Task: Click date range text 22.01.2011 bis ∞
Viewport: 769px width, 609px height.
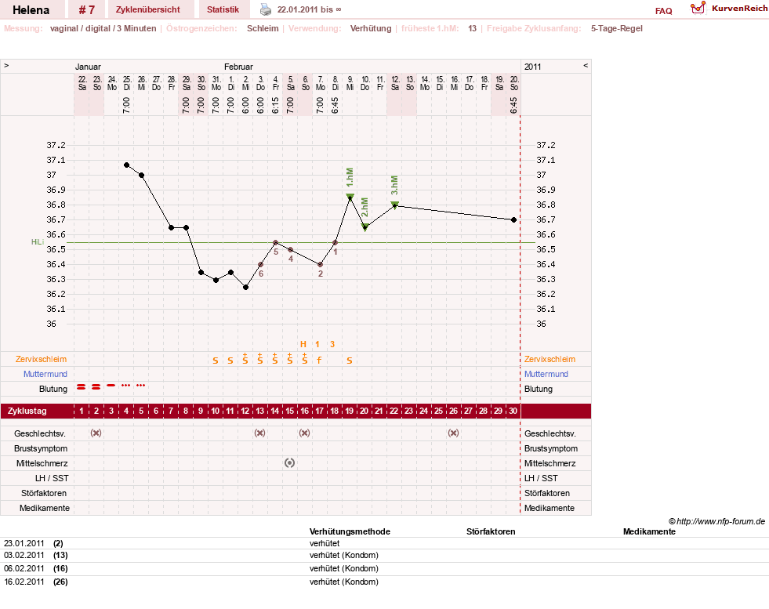Action: (x=310, y=9)
